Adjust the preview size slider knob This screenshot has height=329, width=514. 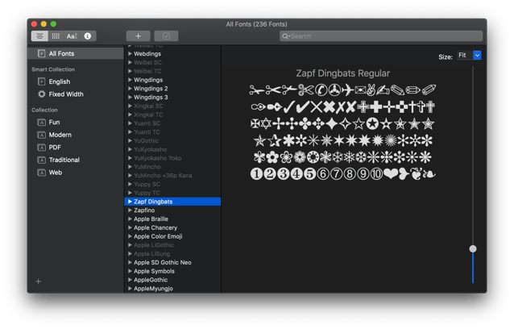click(x=473, y=249)
